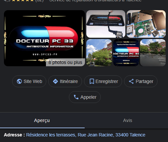168x142 pixels.
Task: Click the directions diamond icon
Action: (x=55, y=81)
